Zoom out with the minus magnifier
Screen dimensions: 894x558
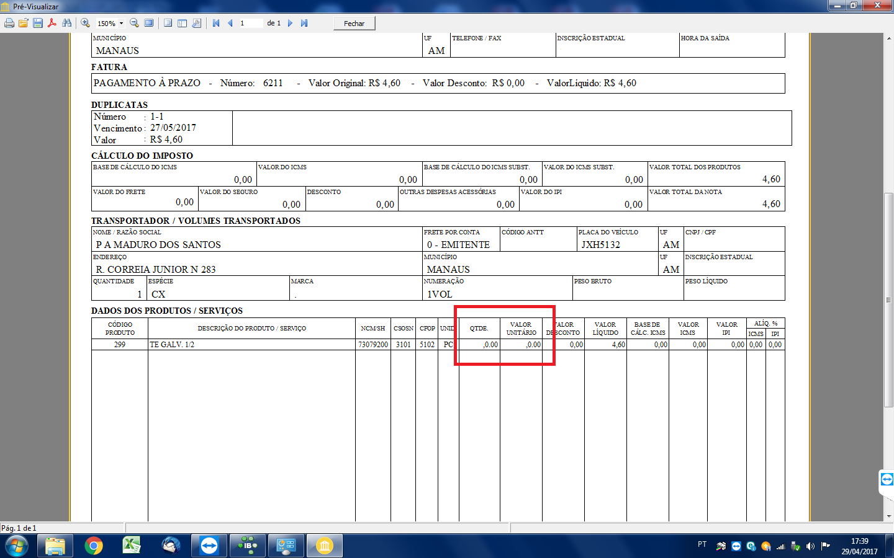pyautogui.click(x=134, y=23)
